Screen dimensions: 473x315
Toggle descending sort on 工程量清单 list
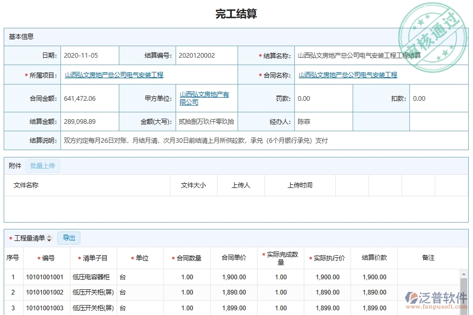pos(49,239)
